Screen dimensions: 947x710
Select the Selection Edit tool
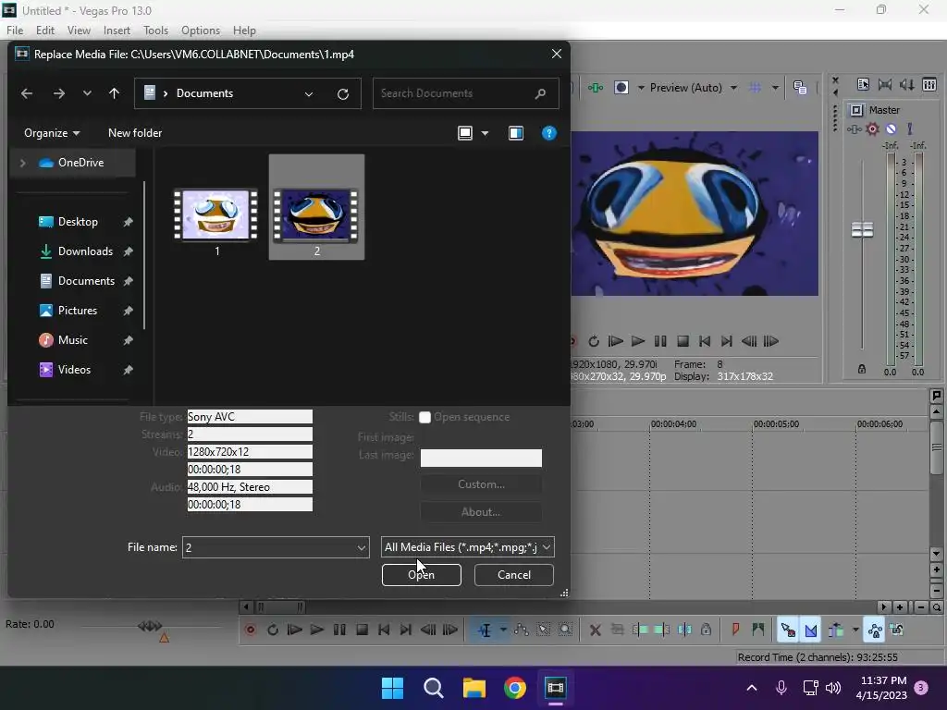544,630
